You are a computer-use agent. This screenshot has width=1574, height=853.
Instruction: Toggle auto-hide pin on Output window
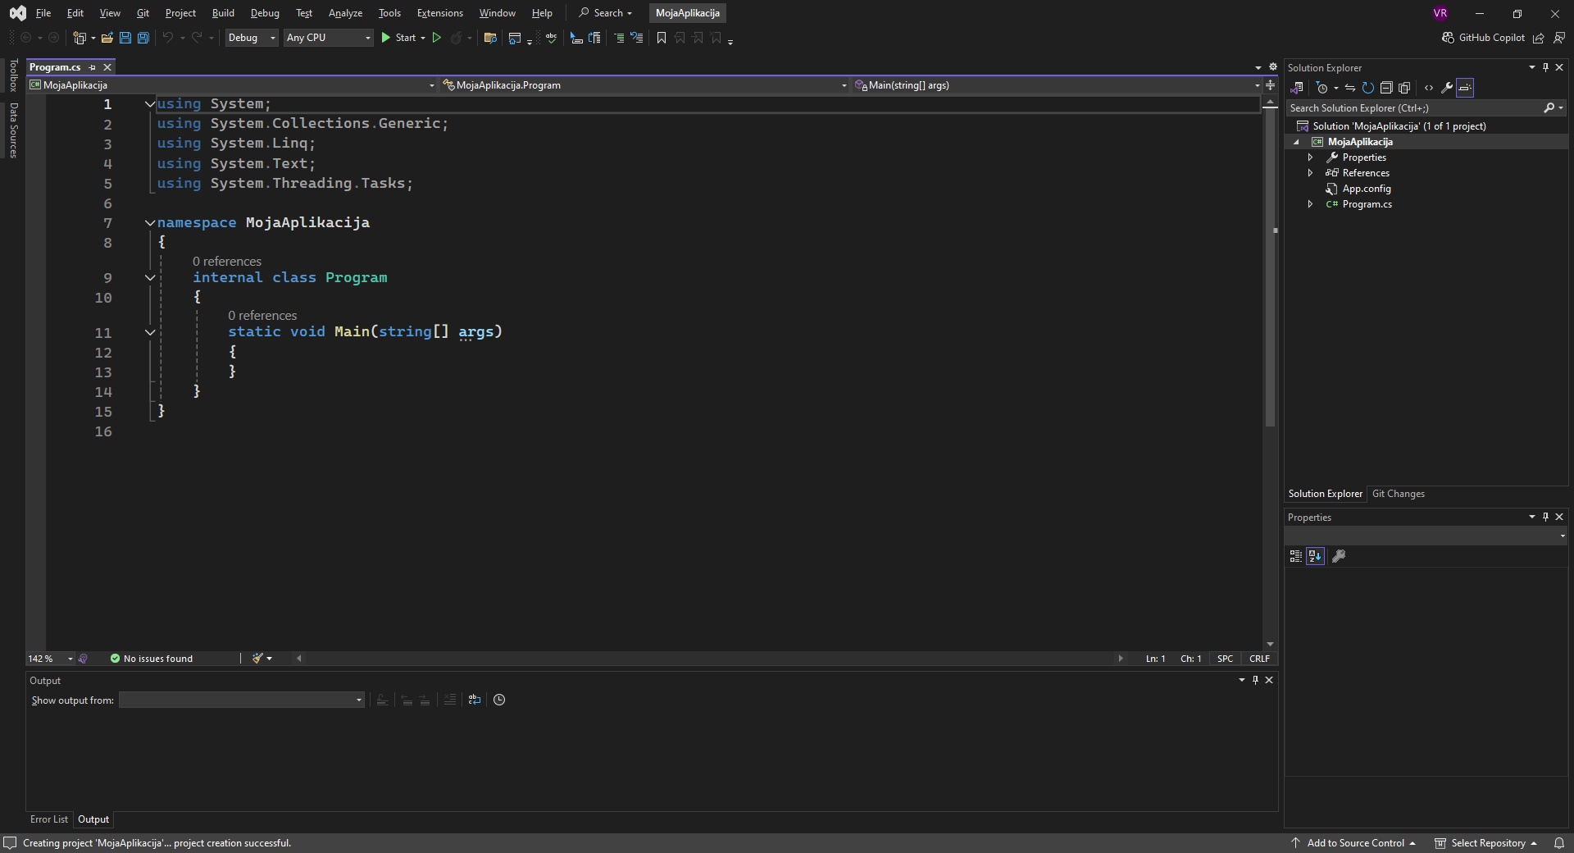point(1255,680)
